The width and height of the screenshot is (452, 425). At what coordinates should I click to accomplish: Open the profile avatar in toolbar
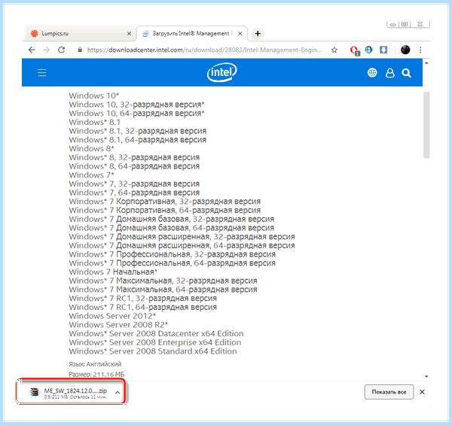[405, 50]
